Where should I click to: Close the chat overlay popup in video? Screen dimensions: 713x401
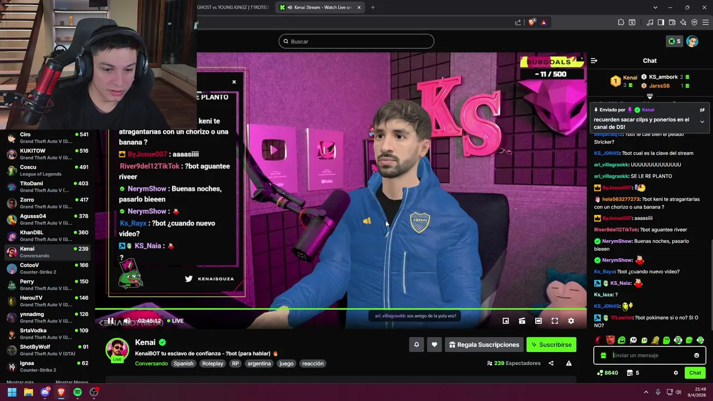point(234,82)
